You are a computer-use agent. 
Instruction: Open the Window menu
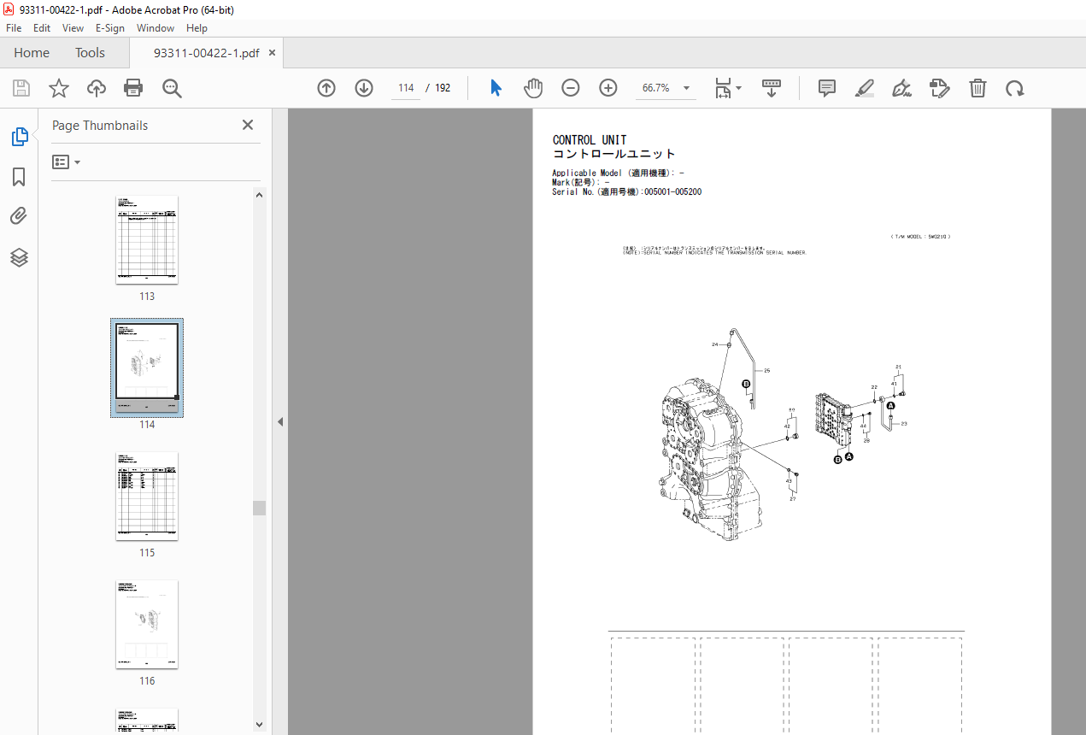click(x=156, y=28)
